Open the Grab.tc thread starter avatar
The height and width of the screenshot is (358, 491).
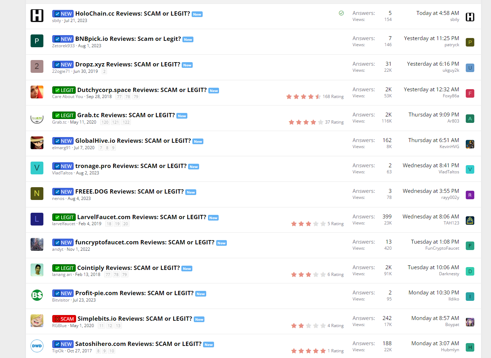coord(37,118)
